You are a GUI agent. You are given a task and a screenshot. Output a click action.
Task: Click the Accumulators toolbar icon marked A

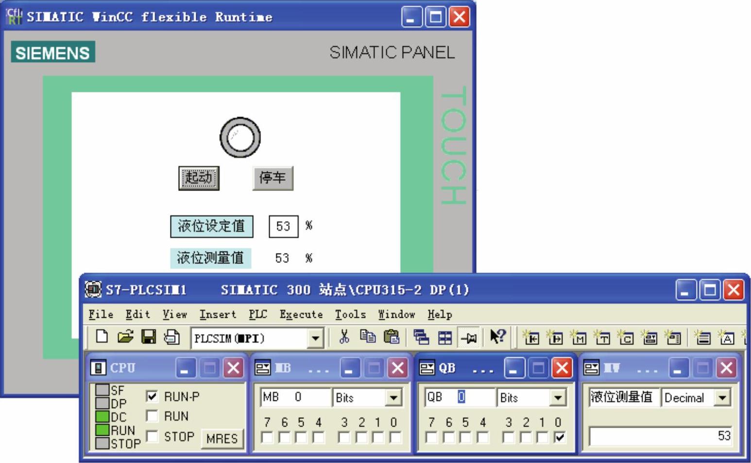[727, 337]
